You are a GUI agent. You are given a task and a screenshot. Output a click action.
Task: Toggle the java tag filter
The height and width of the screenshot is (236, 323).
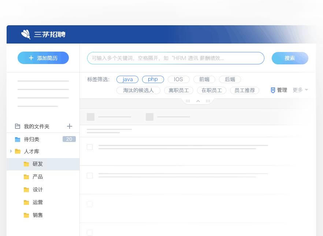pyautogui.click(x=127, y=79)
